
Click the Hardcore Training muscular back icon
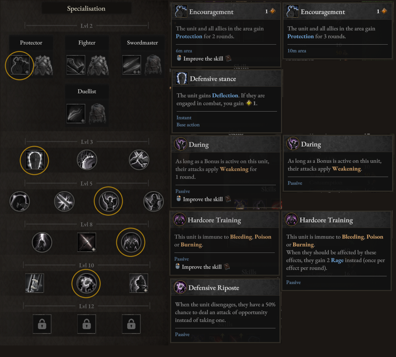pyautogui.click(x=131, y=242)
